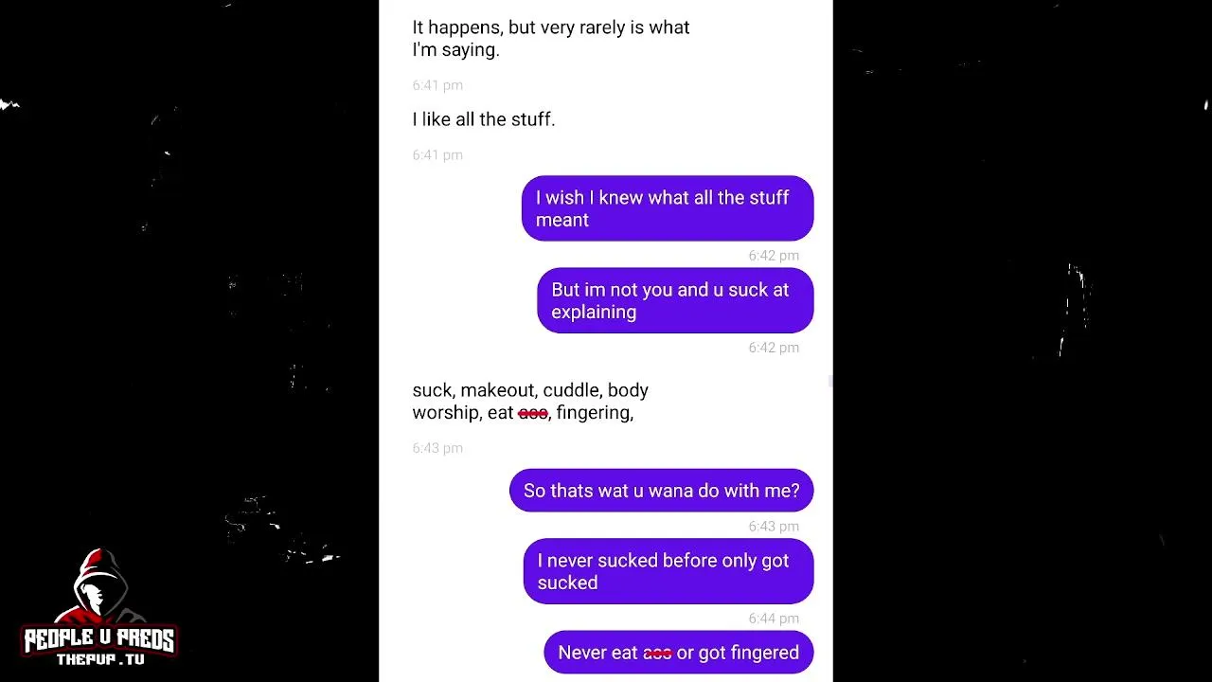Select the 'I wish I knew' purple bubble
This screenshot has width=1212, height=682.
point(668,208)
